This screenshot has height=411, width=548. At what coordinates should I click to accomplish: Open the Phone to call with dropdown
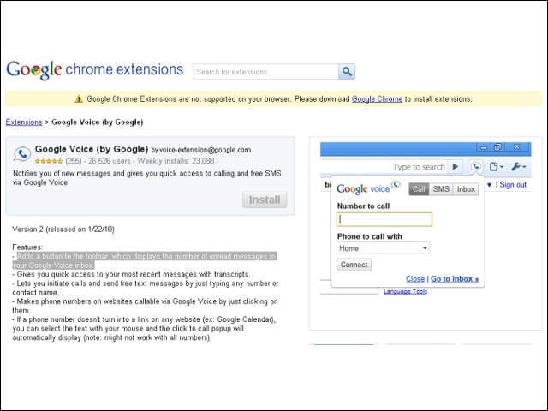383,248
